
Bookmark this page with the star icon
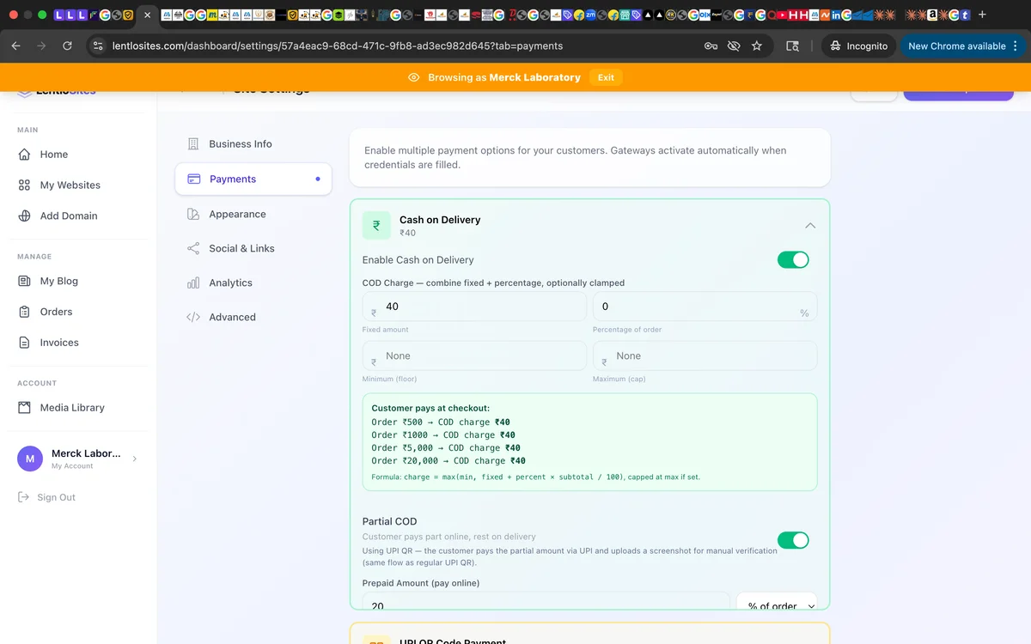(x=757, y=46)
